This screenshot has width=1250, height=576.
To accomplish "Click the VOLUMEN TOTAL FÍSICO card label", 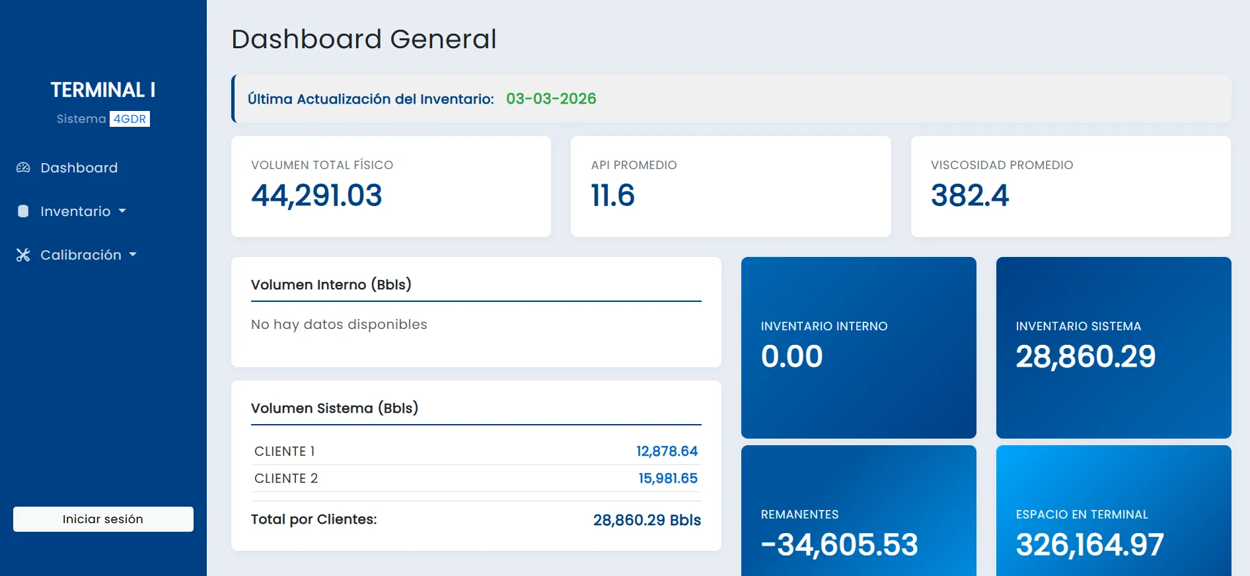I will [322, 165].
